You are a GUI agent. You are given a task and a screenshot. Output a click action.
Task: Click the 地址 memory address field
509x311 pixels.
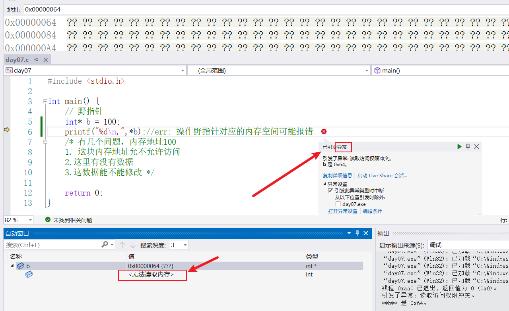pos(266,9)
